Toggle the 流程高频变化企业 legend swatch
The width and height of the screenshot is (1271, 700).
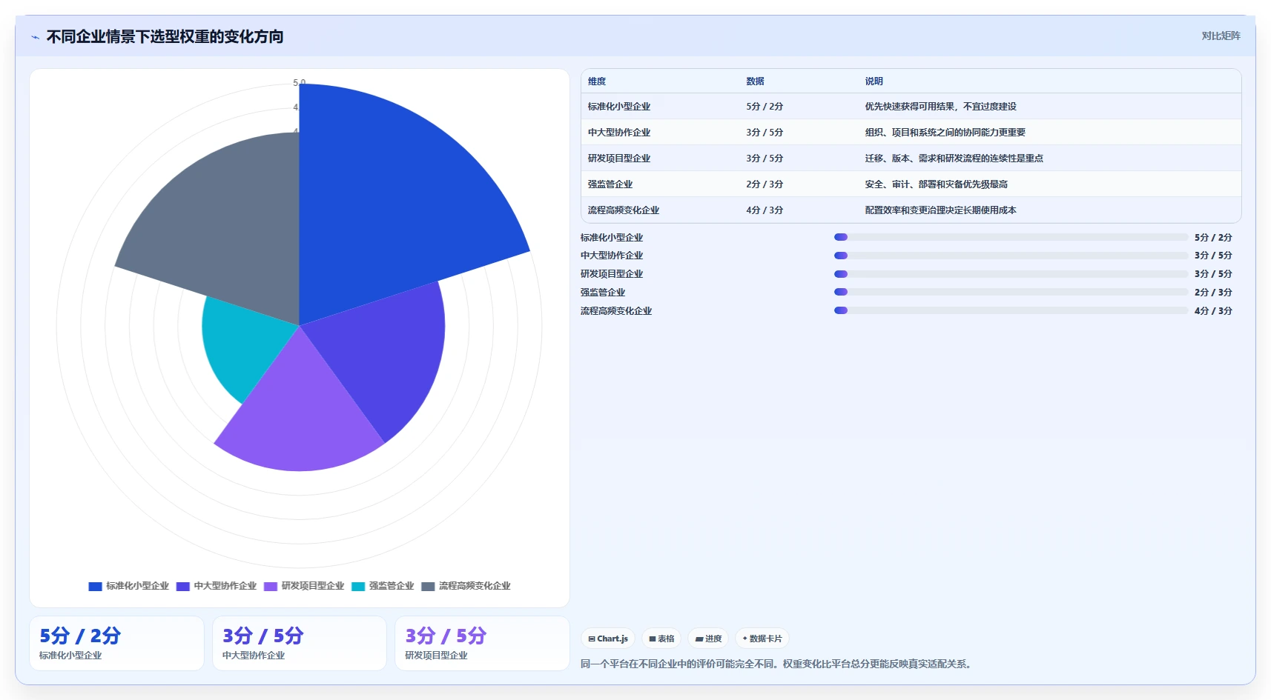428,586
